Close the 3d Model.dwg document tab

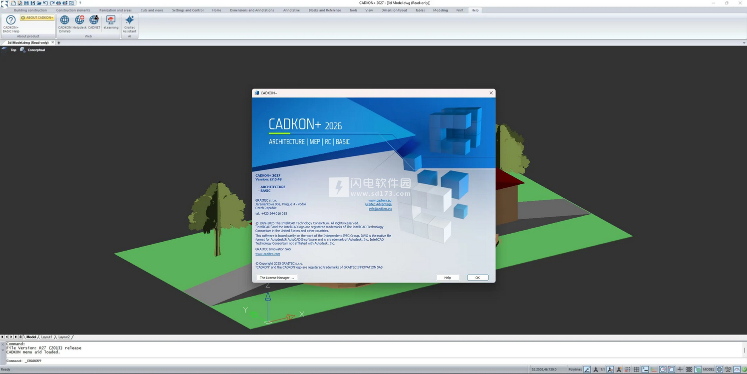coord(52,42)
